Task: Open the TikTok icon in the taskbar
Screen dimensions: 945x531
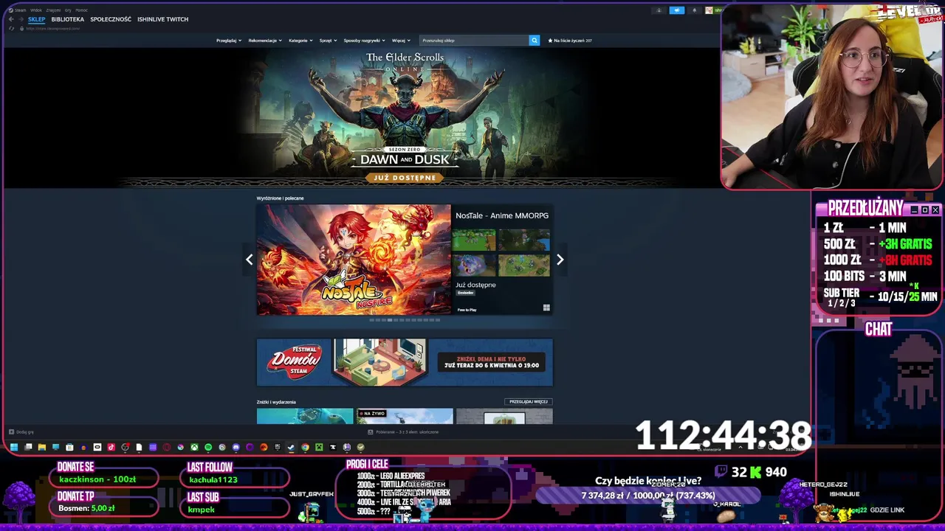Action: coord(111,447)
